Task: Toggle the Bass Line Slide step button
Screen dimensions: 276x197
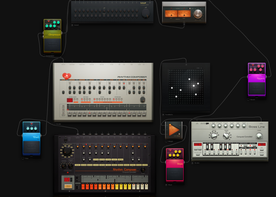Action: pyautogui.click(x=255, y=152)
